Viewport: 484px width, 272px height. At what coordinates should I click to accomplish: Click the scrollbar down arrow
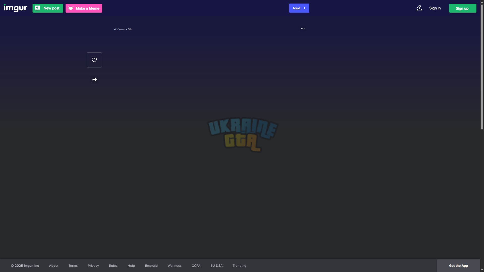482,270
